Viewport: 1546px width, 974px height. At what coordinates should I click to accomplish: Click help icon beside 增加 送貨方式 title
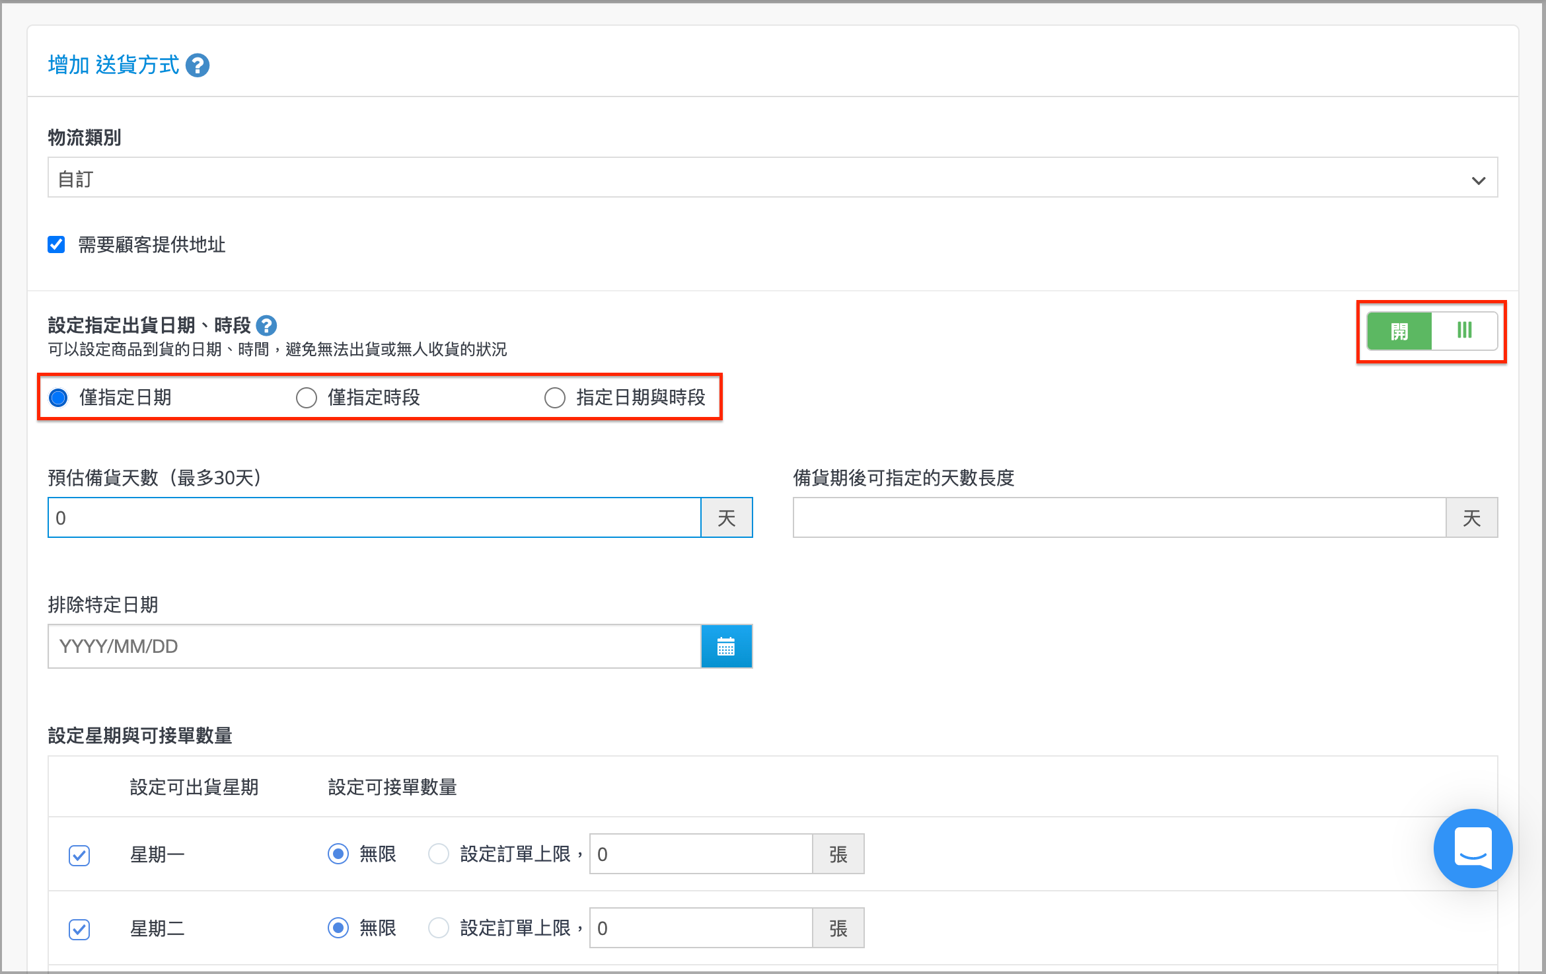198,65
